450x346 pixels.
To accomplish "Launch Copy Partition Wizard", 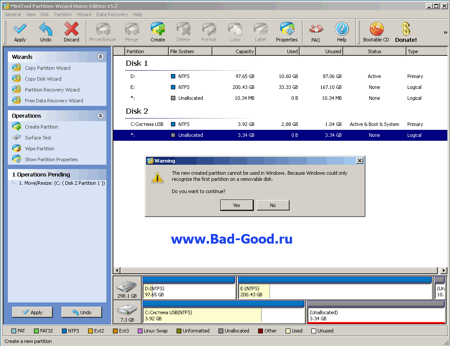I will [48, 68].
